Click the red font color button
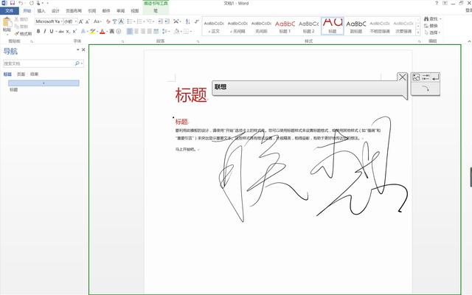Viewport: 472px width, 295px height. tap(103, 31)
